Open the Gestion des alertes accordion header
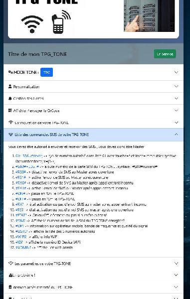 click(x=93, y=98)
